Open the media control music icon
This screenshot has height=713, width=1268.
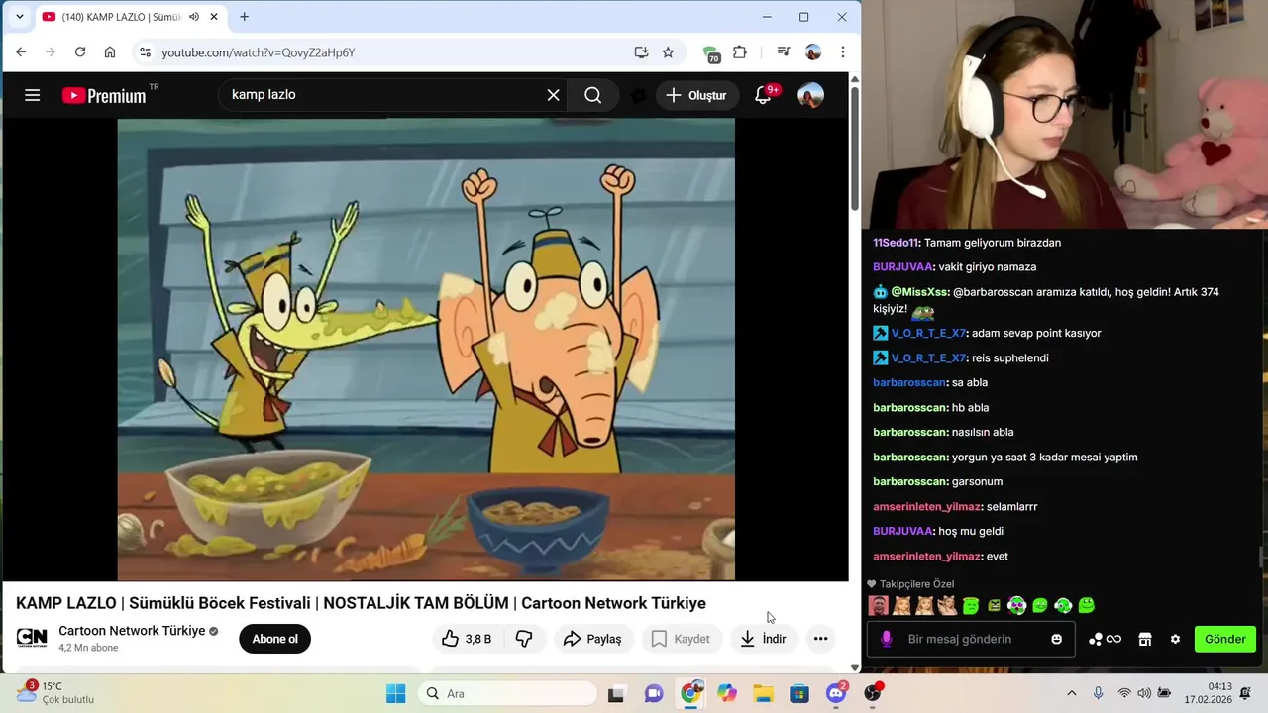click(x=784, y=52)
